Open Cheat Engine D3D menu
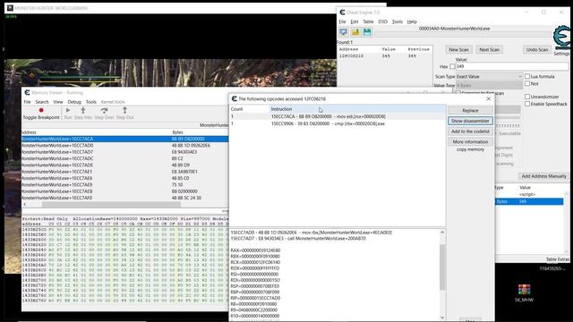573x322 pixels. pos(382,21)
